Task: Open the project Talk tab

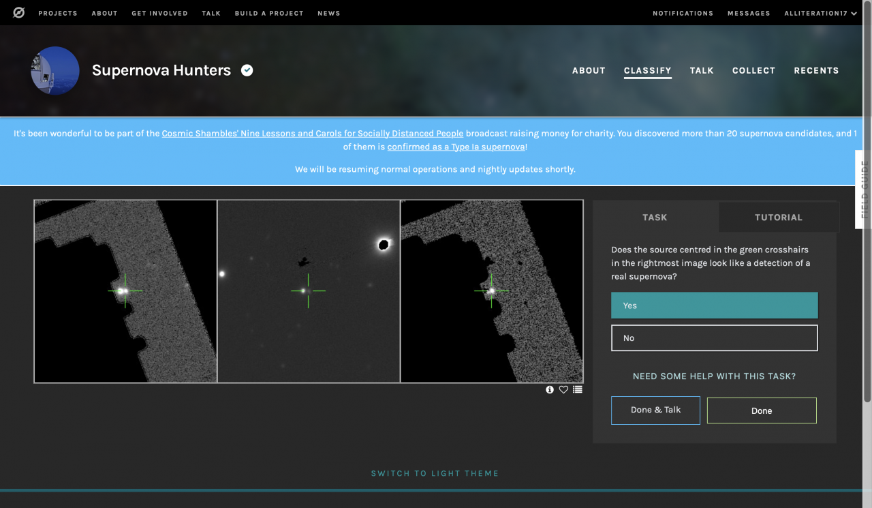Action: pos(702,70)
